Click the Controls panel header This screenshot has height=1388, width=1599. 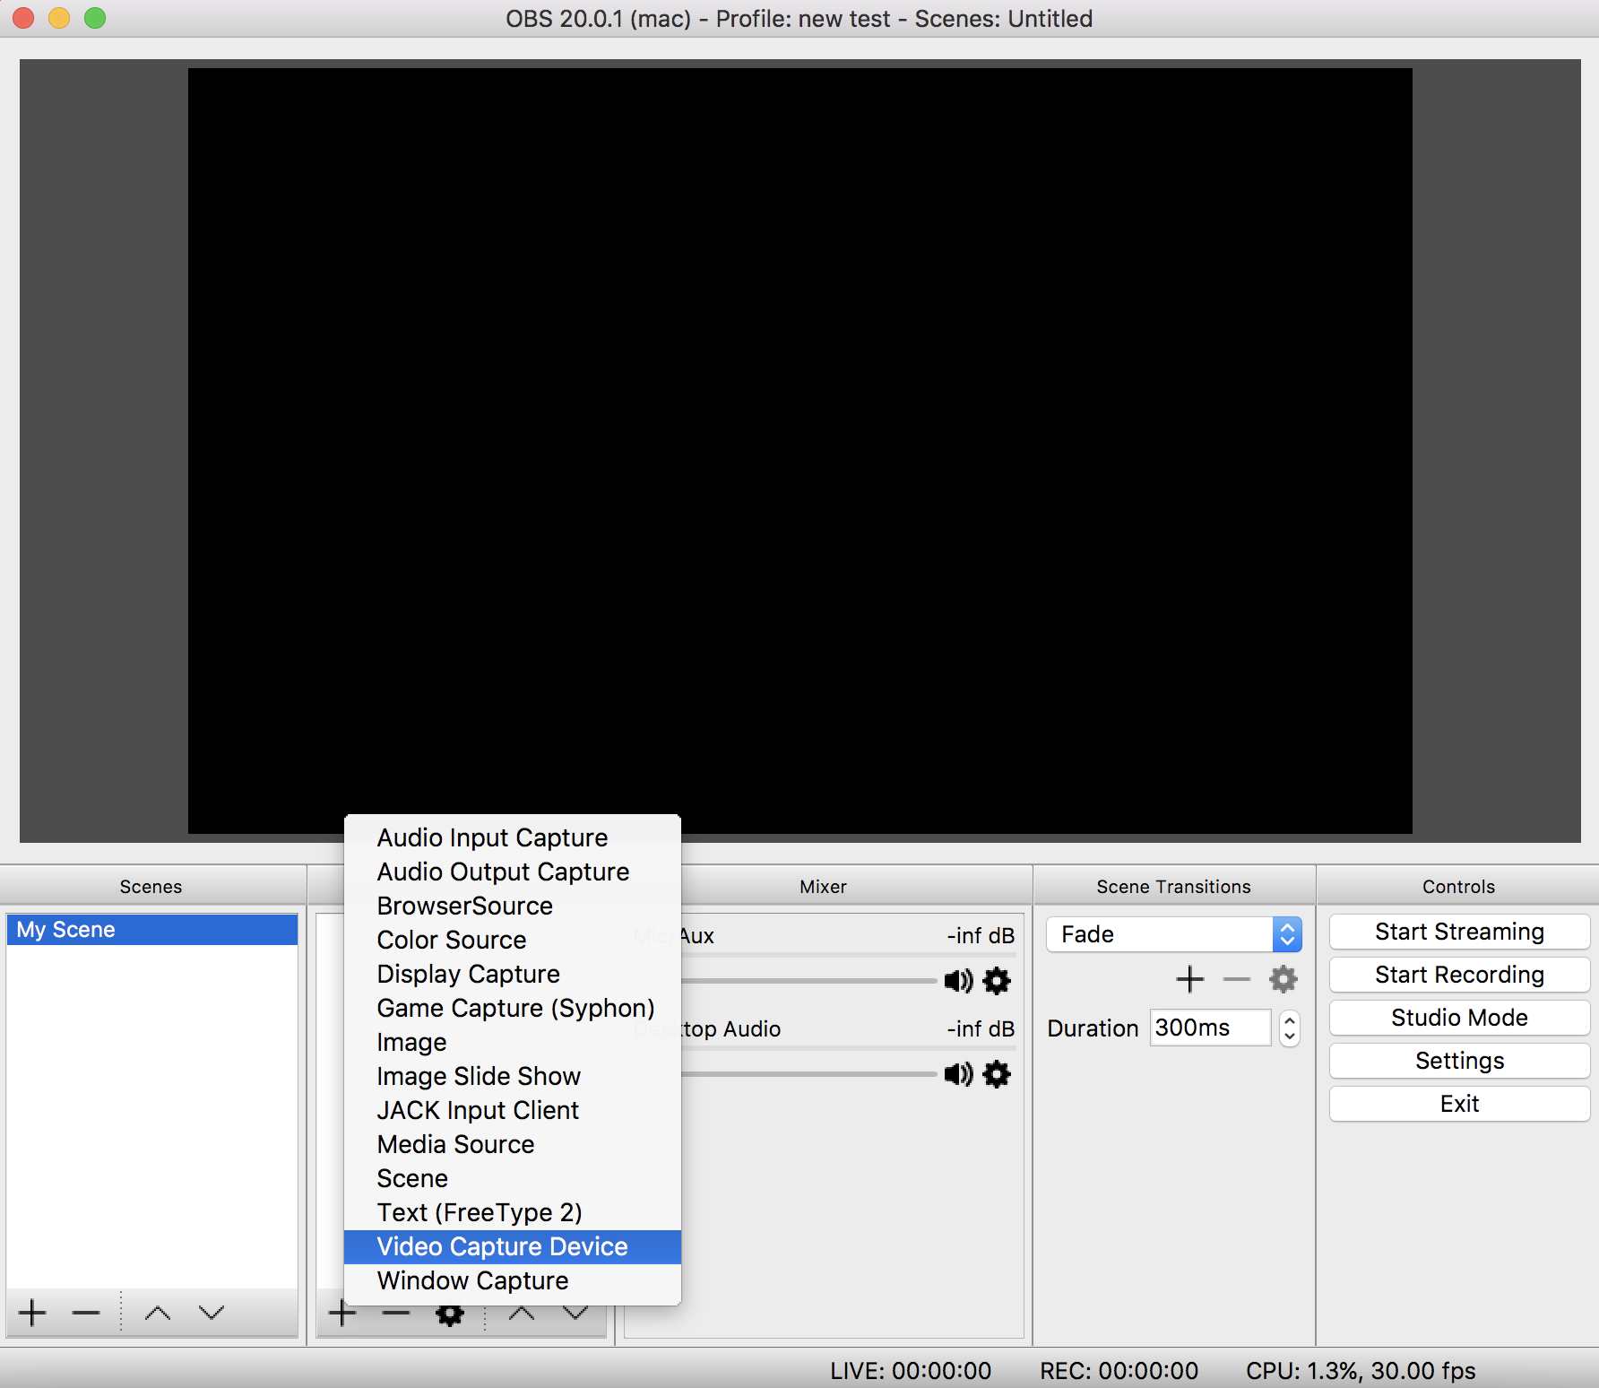click(1458, 887)
